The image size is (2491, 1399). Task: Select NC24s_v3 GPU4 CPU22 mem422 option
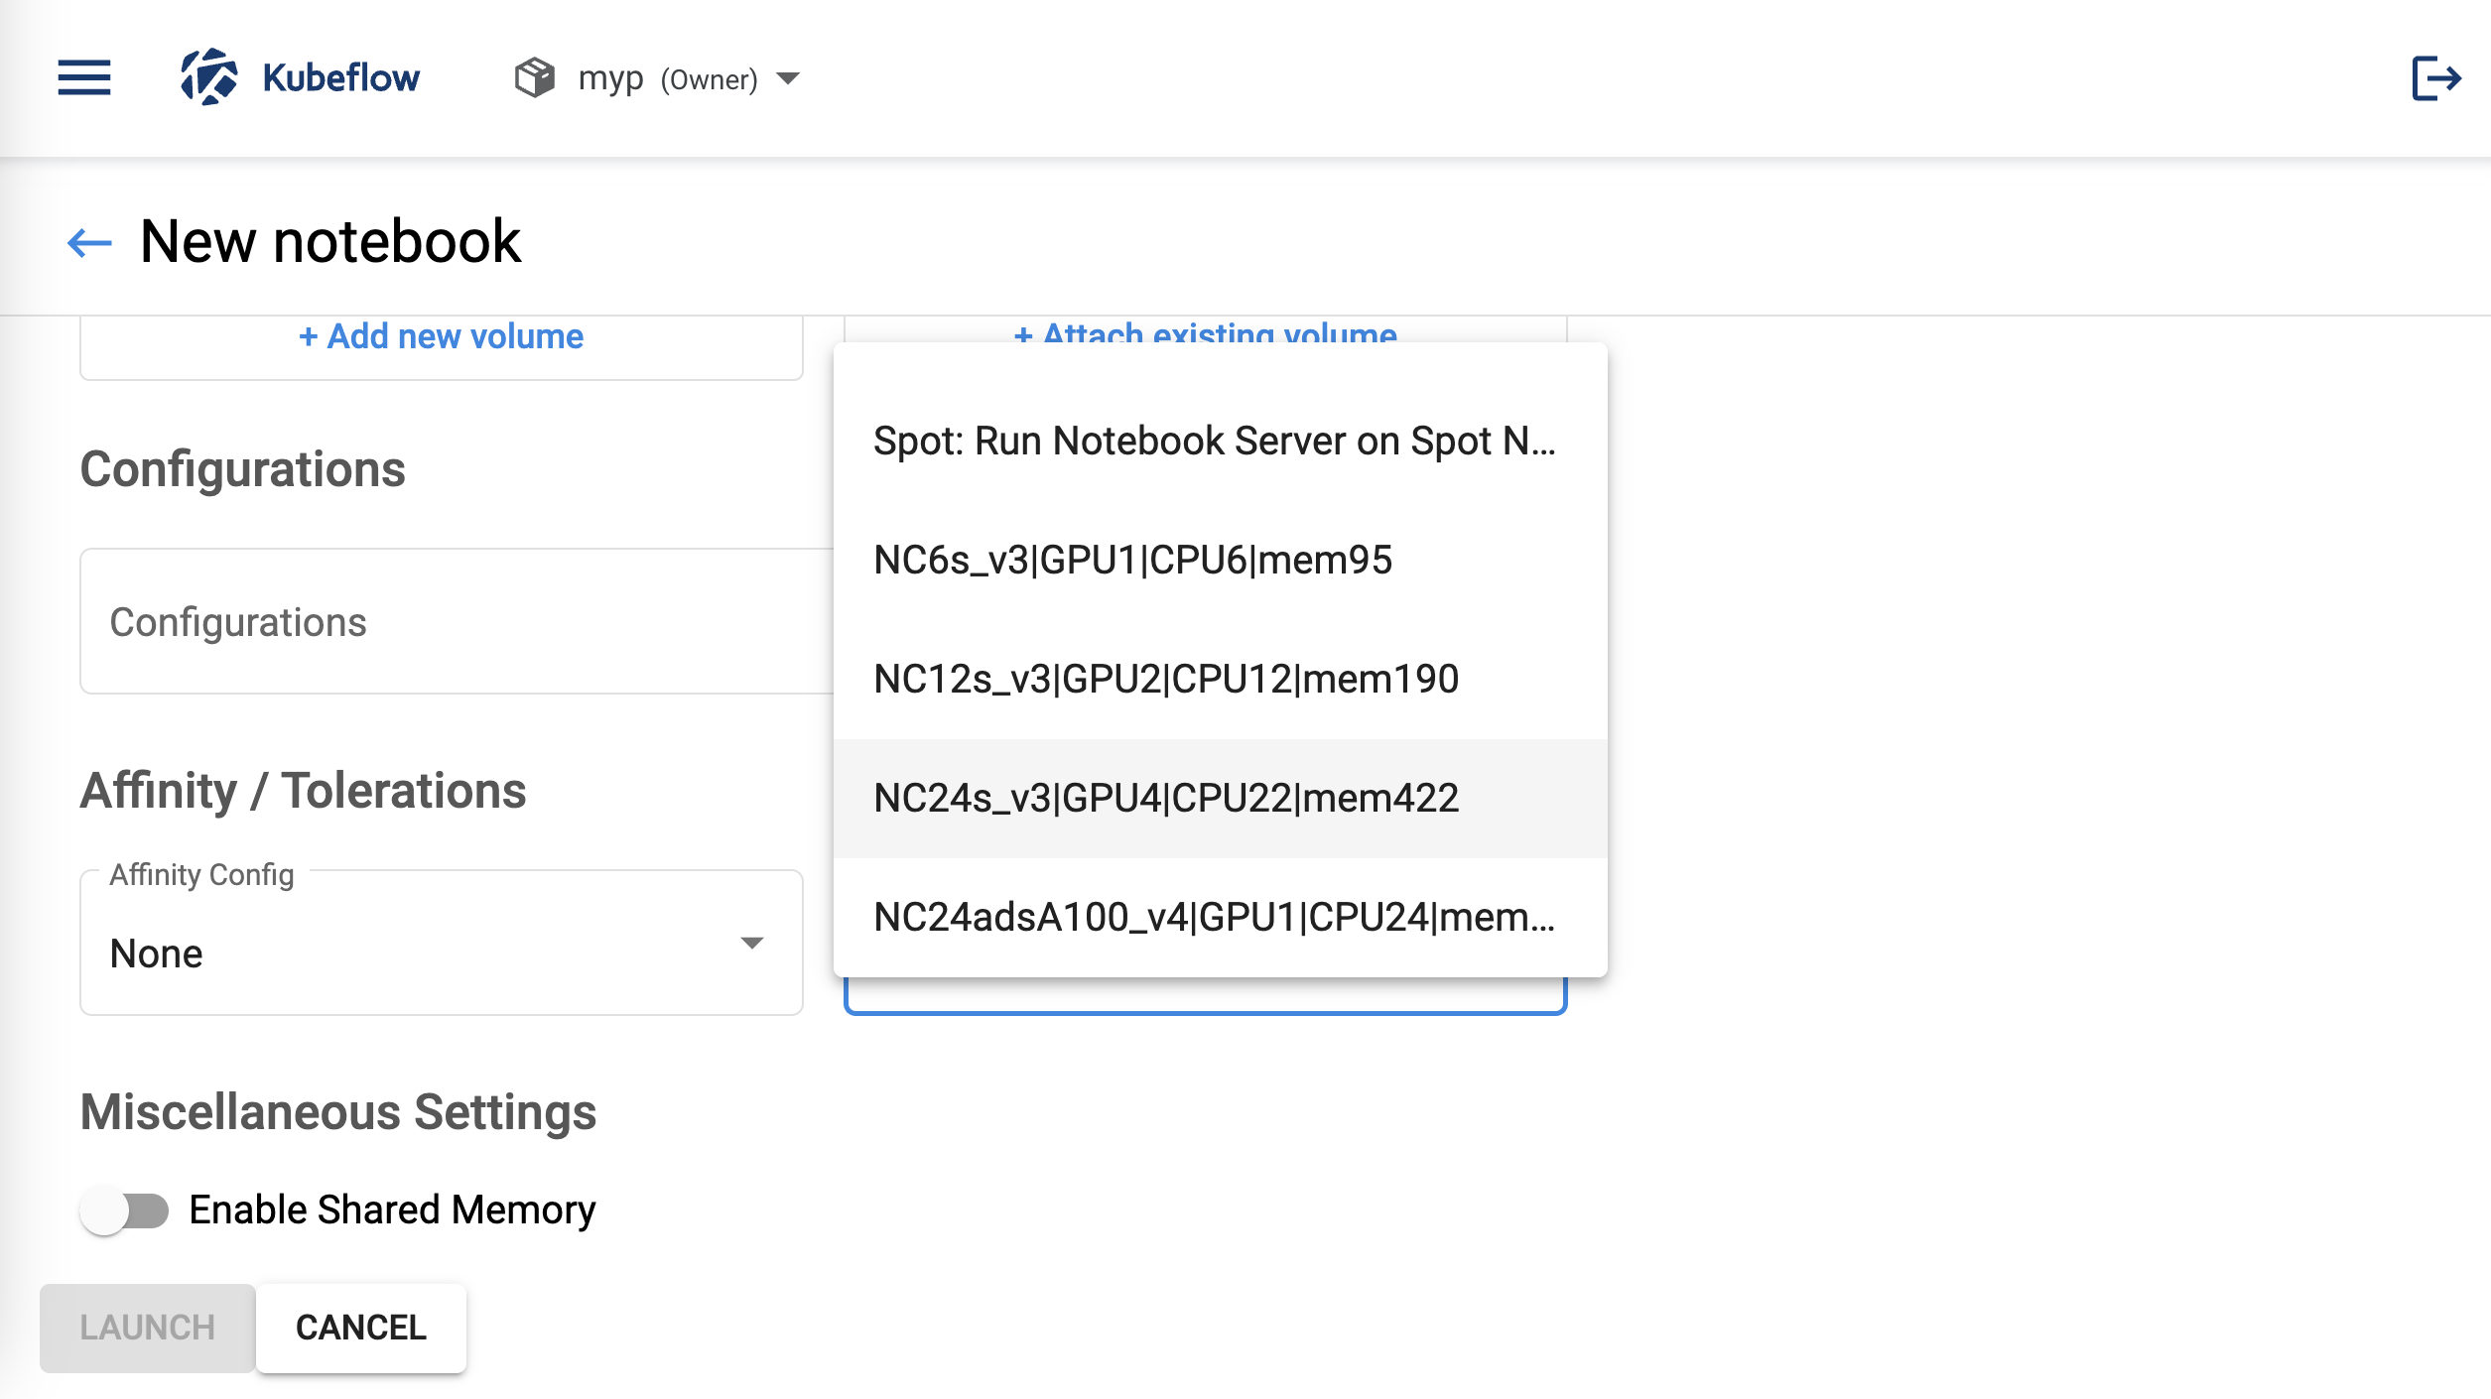pos(1166,799)
